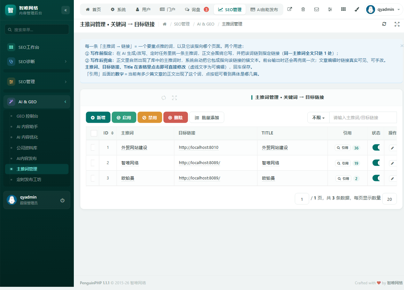Click the power logout icon in sidebar
Screen dimensions: 404x290
pos(63,200)
